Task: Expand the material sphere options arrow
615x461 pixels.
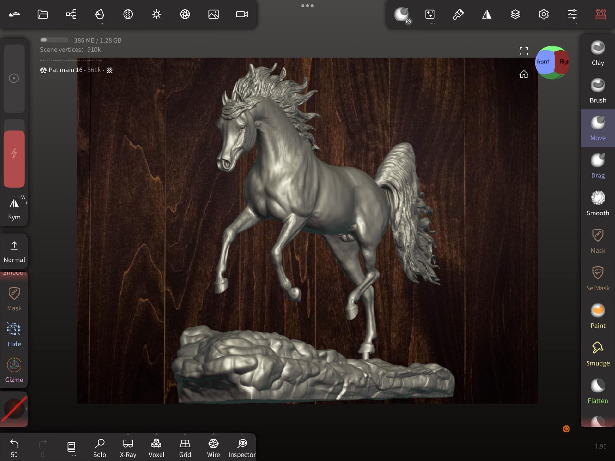Action: point(27,409)
